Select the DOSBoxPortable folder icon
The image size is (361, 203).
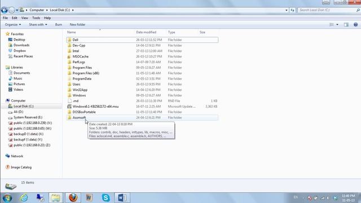coord(69,112)
